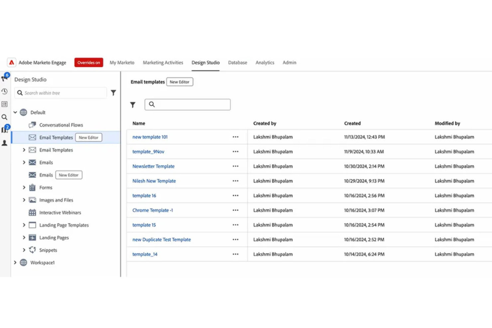Click the Created by column header
The height and width of the screenshot is (328, 492).
(265, 123)
